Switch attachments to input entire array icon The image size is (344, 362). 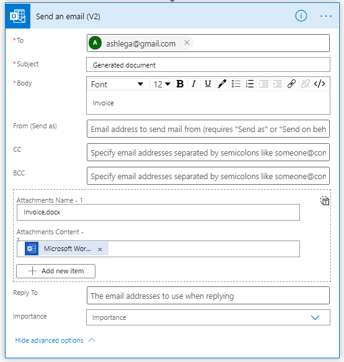coord(325,201)
